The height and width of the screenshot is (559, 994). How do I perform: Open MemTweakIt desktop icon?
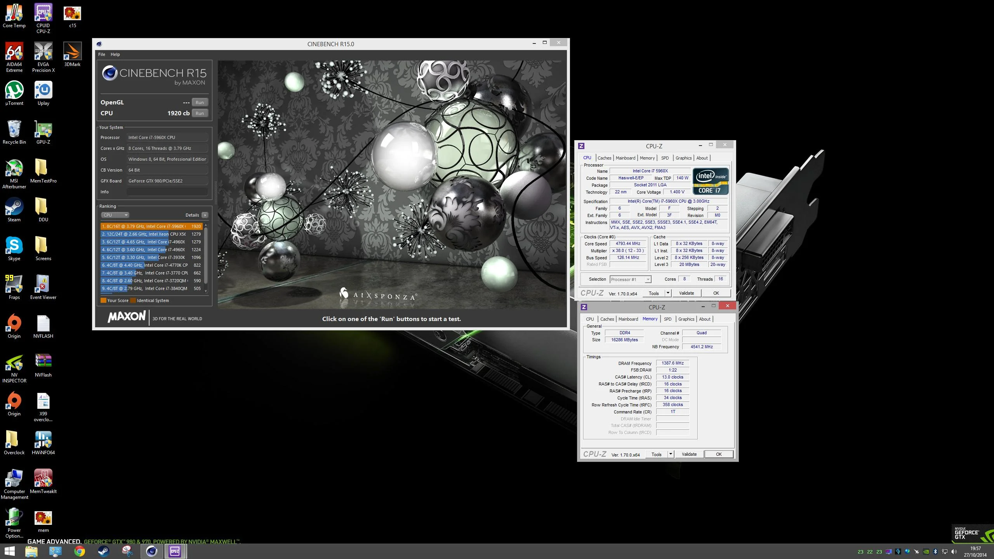coord(43,481)
